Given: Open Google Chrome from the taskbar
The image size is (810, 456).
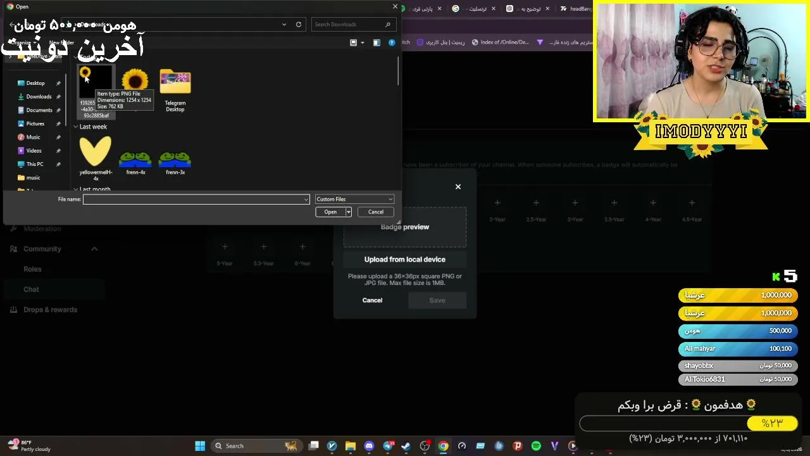Looking at the screenshot, I should (444, 446).
